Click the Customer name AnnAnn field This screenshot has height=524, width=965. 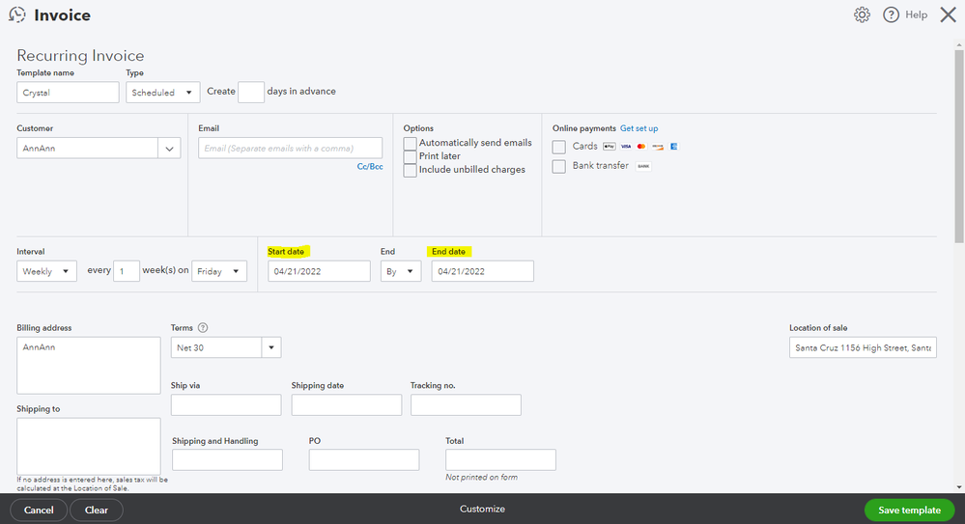87,149
